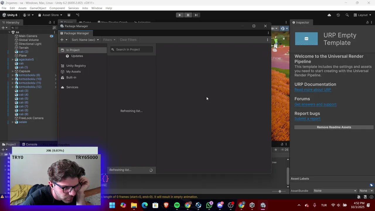Select Updates in Package Manager sidebar

click(83, 56)
